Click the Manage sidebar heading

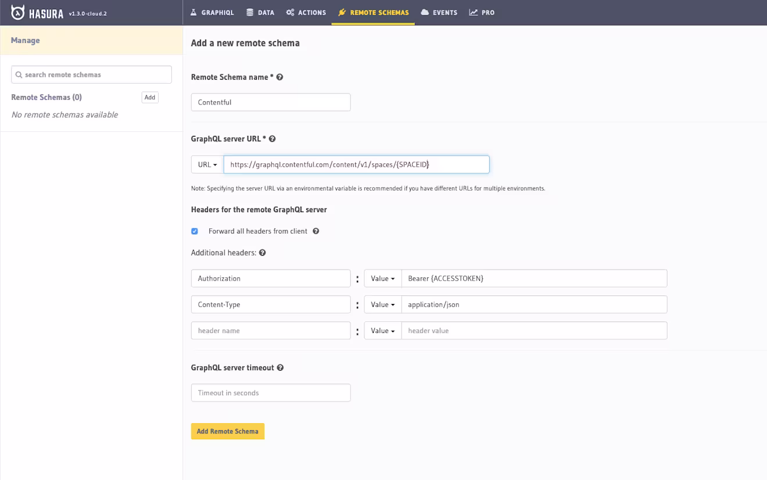[26, 40]
